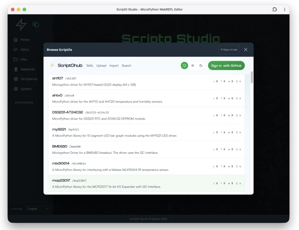
Task: Switch to dark theme moon icon
Action: click(x=201, y=65)
